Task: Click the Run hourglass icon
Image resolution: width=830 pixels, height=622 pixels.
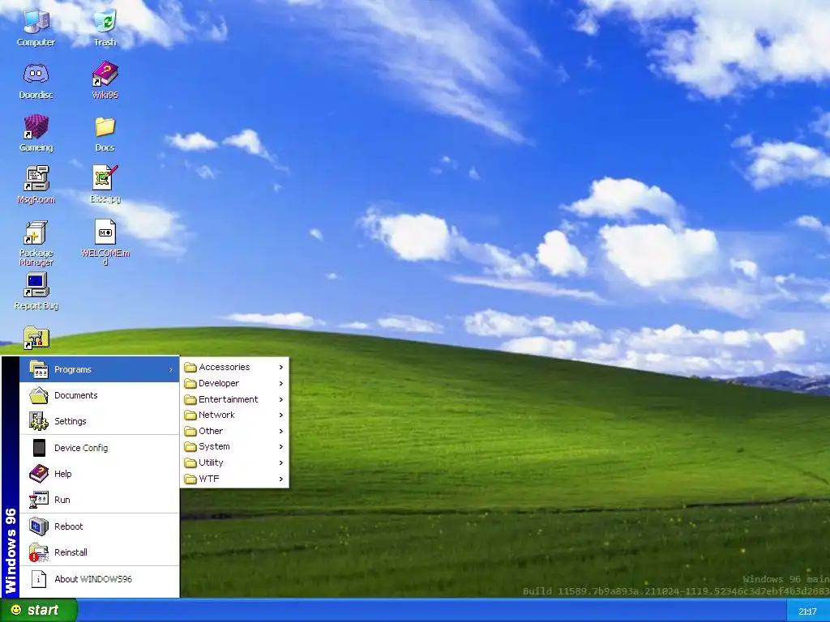Action: tap(39, 499)
